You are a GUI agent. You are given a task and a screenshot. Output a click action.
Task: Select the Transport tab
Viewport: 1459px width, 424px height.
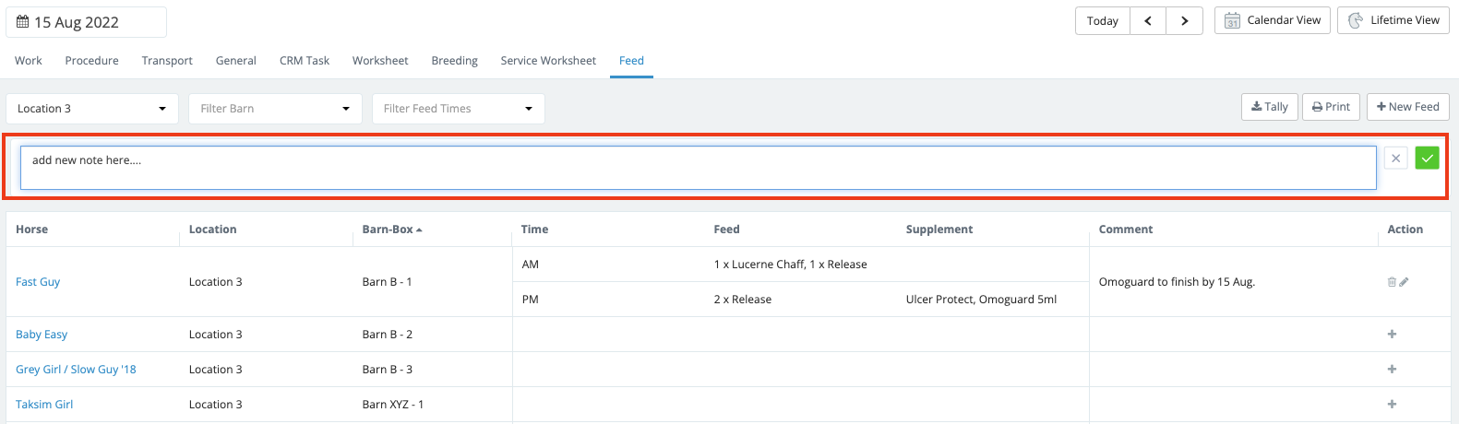[x=167, y=61]
